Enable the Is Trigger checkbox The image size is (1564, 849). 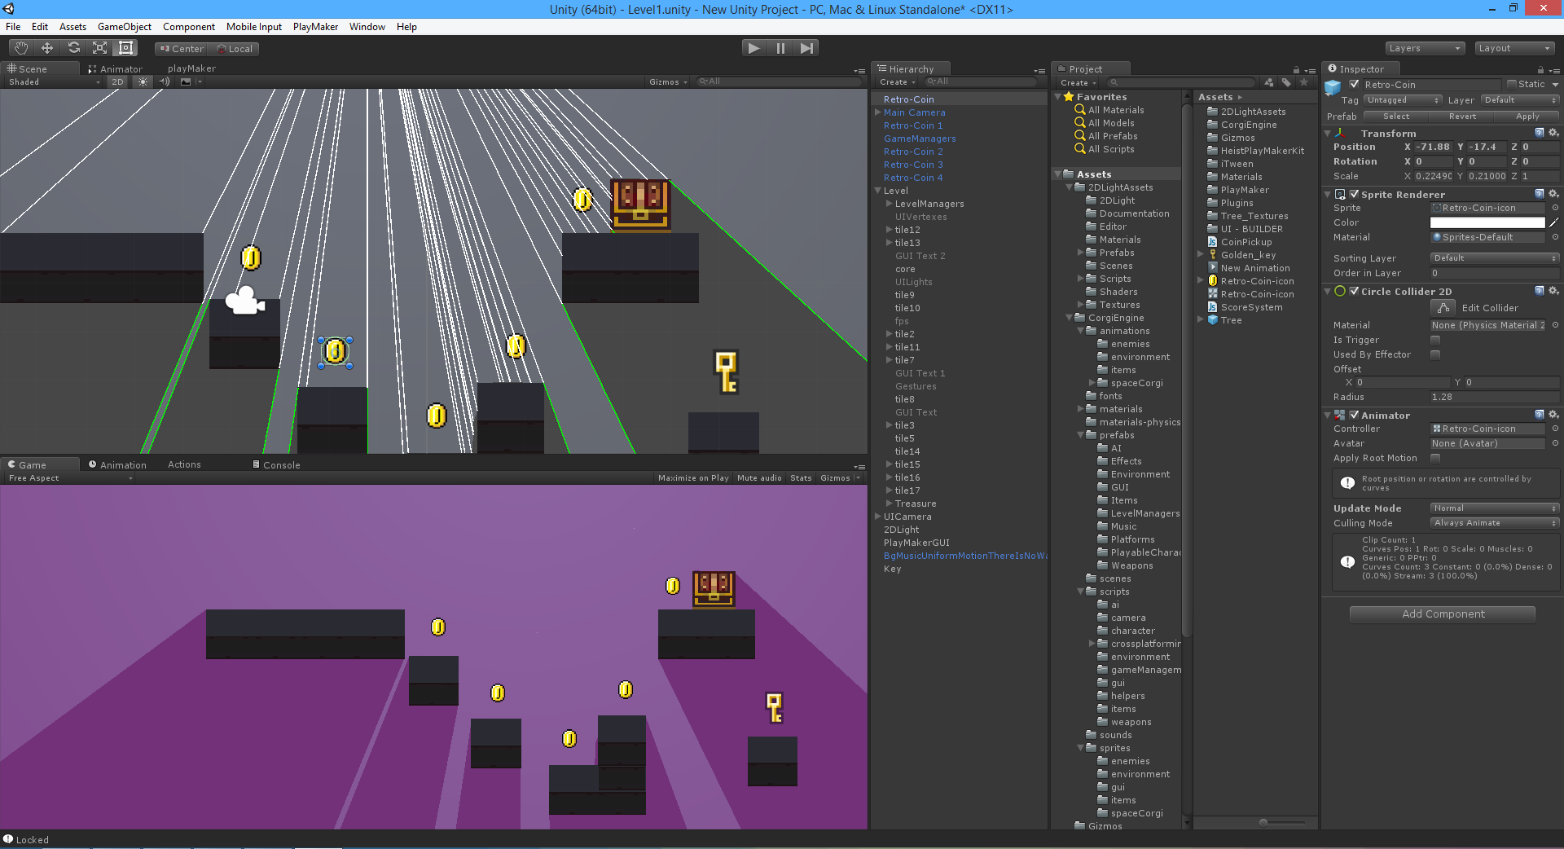tap(1435, 340)
